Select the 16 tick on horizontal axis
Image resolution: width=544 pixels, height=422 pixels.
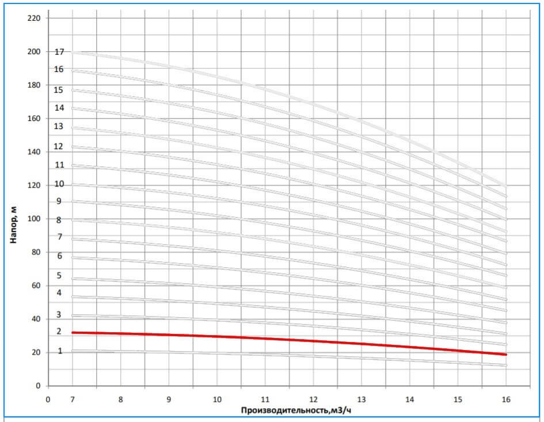click(x=505, y=399)
